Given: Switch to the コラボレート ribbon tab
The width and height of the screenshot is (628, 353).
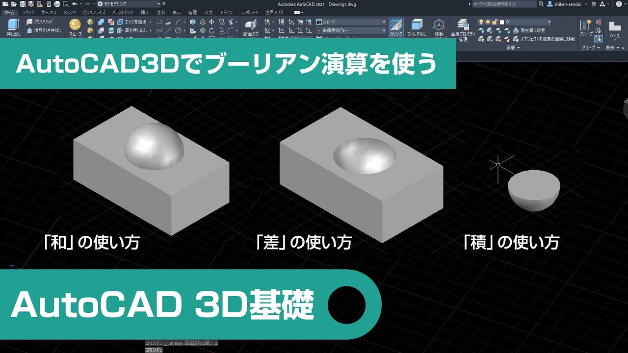Looking at the screenshot, I should coord(249,12).
